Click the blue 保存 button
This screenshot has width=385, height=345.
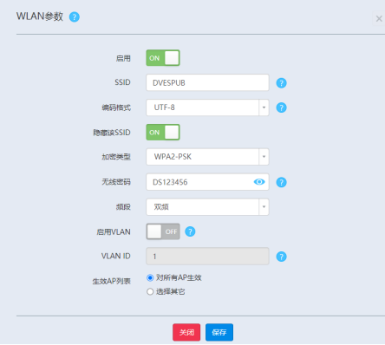click(219, 332)
